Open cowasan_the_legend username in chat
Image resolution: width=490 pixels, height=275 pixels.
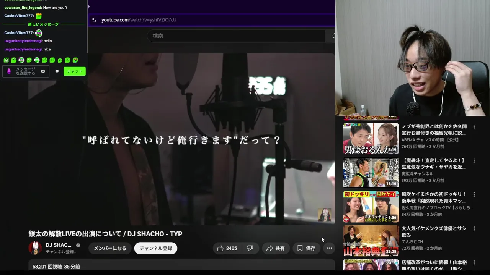(23, 8)
